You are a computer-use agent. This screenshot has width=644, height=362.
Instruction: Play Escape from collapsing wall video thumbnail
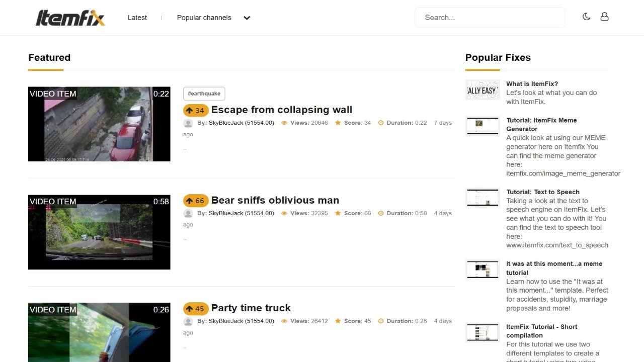click(99, 124)
